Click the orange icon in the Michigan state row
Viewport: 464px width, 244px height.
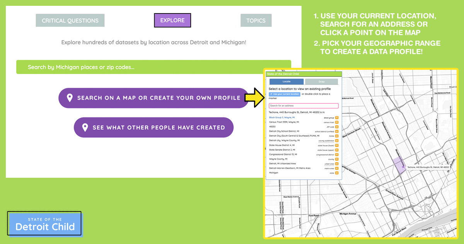point(337,173)
